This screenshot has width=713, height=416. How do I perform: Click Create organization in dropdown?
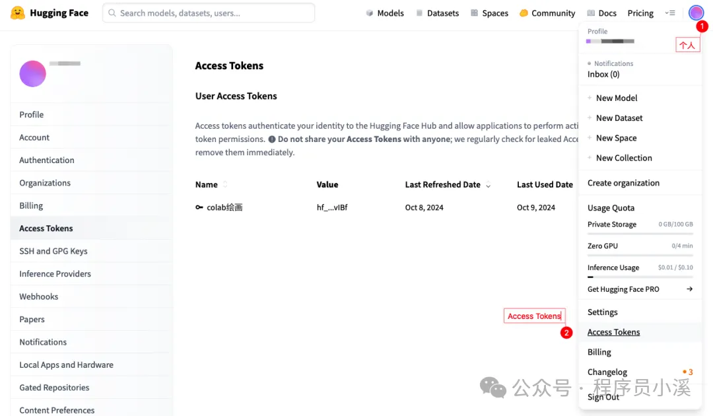pos(623,183)
